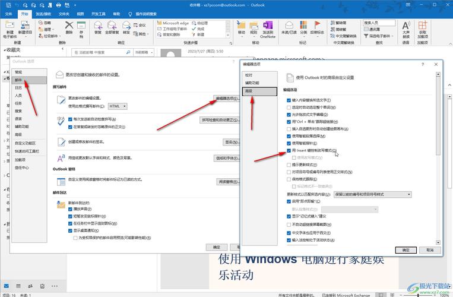453x297 pixels.
Task: Open the search scope (当前邮箱) dropdown
Action: pyautogui.click(x=143, y=52)
